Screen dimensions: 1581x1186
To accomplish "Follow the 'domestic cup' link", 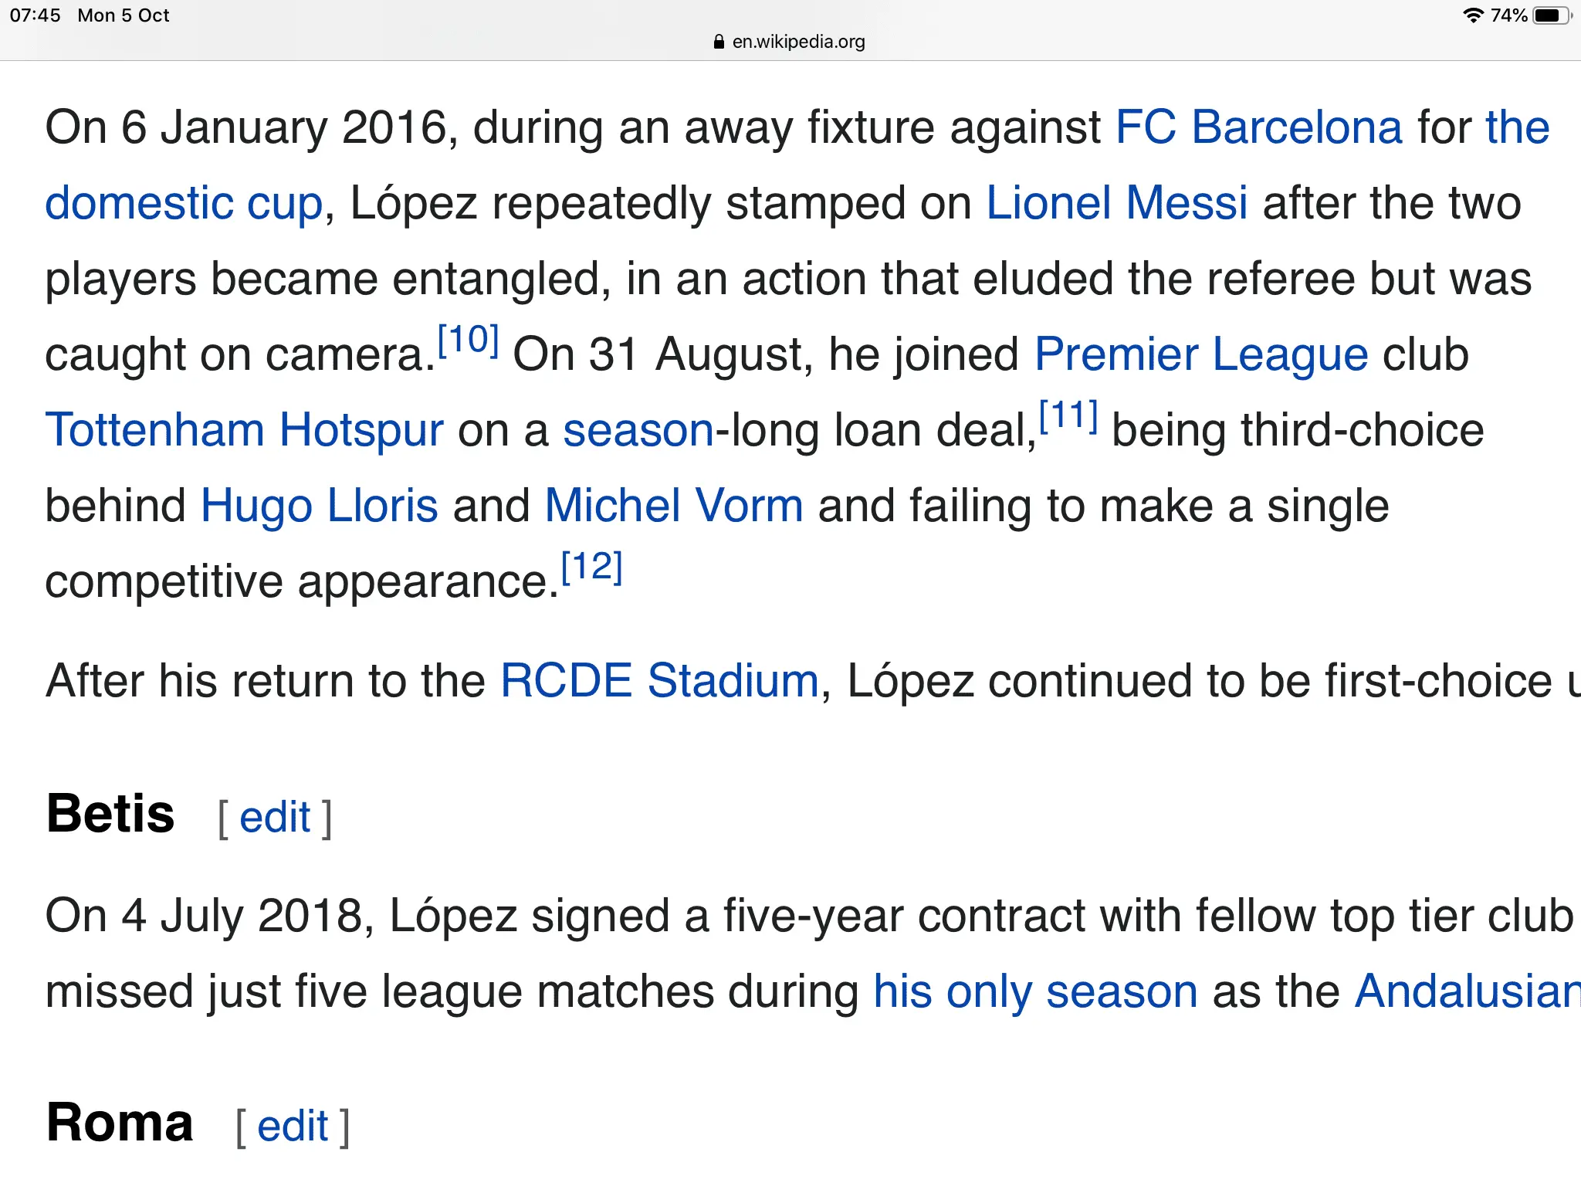I will 184,203.
